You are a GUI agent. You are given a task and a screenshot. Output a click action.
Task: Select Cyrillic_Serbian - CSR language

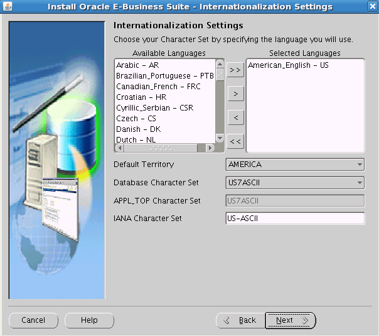165,107
